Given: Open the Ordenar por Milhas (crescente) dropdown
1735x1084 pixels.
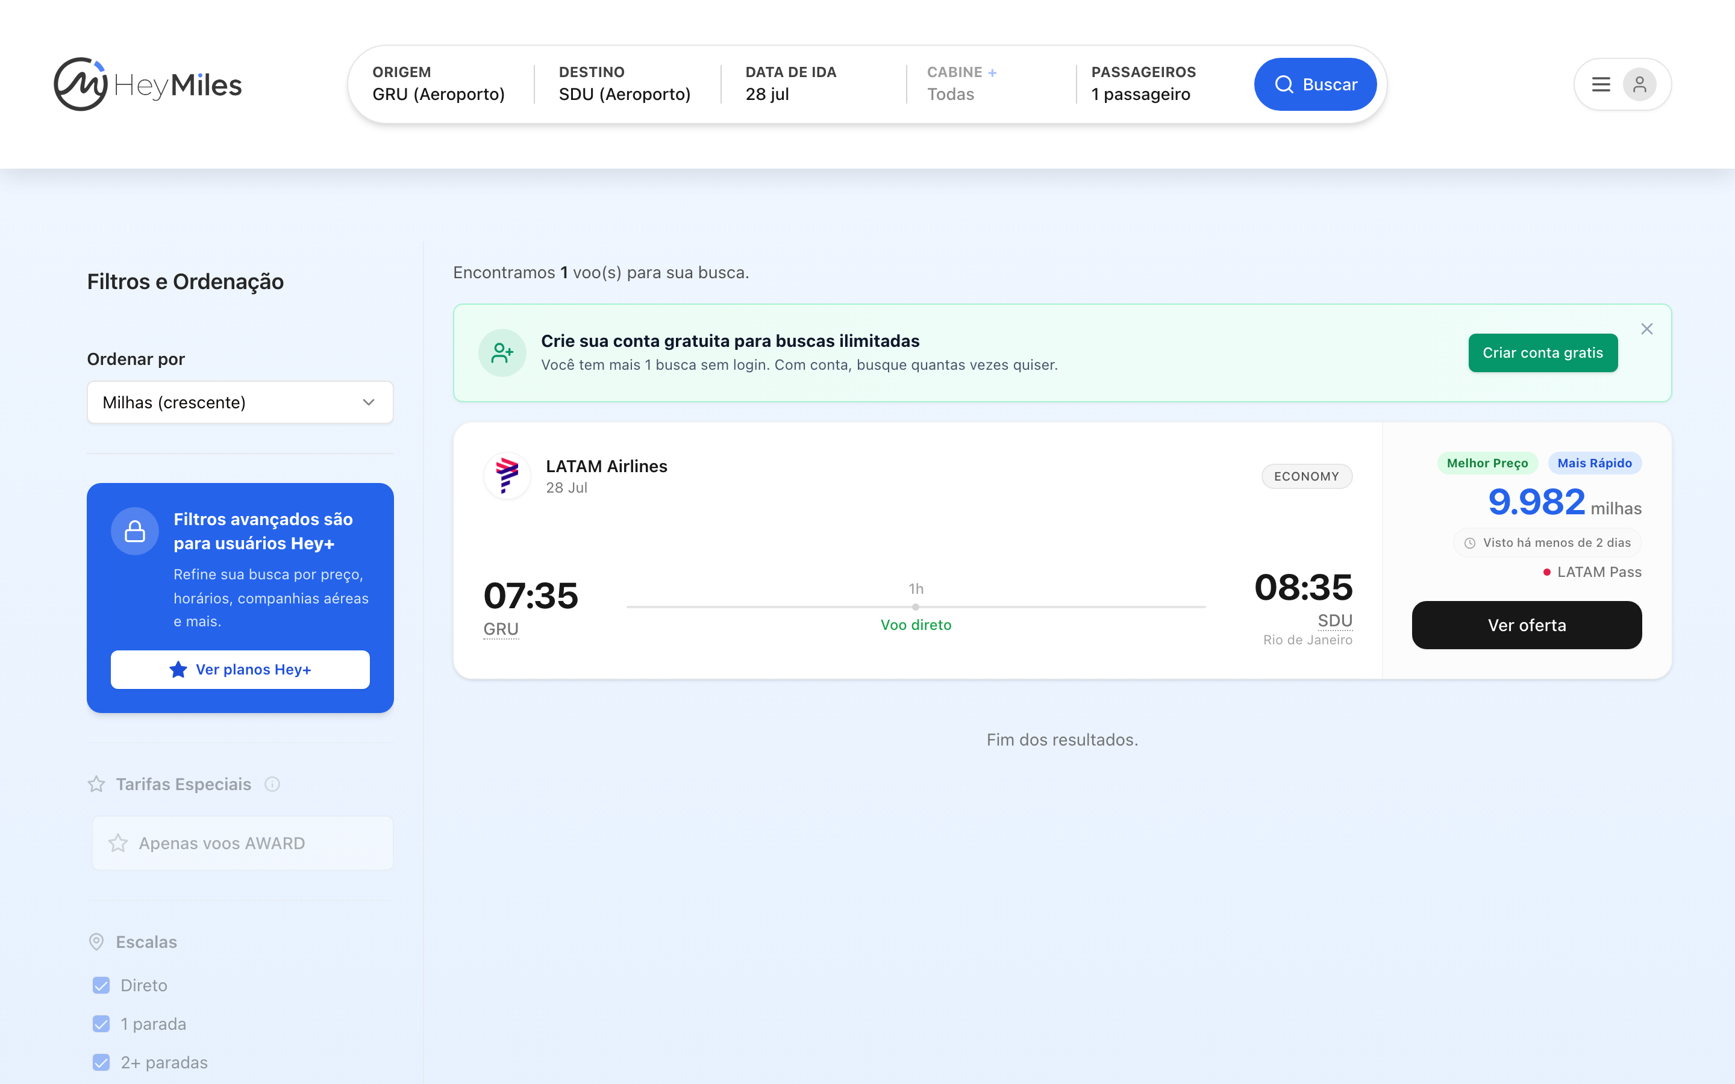Looking at the screenshot, I should [240, 402].
